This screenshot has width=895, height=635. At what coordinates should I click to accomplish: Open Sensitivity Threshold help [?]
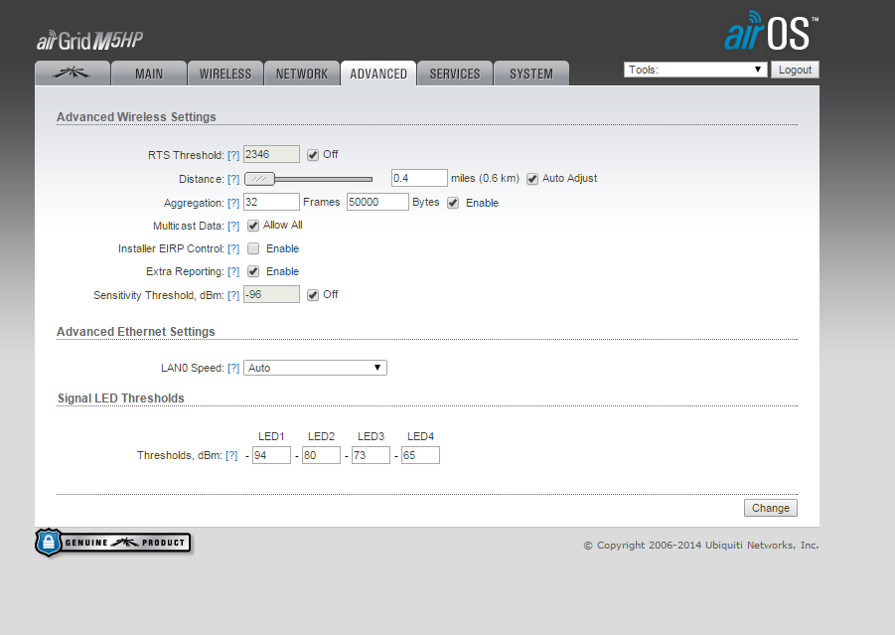(233, 295)
